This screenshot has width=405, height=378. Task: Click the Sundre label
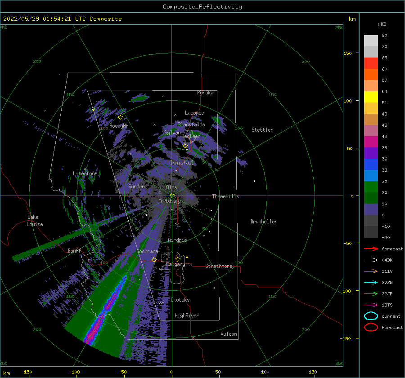click(x=137, y=186)
